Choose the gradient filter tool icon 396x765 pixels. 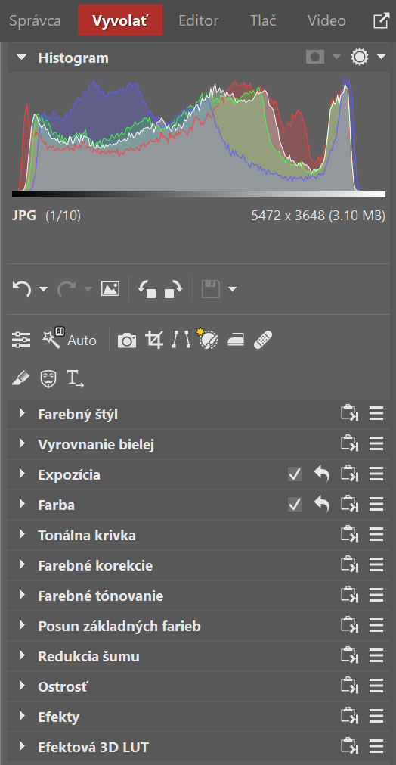236,340
